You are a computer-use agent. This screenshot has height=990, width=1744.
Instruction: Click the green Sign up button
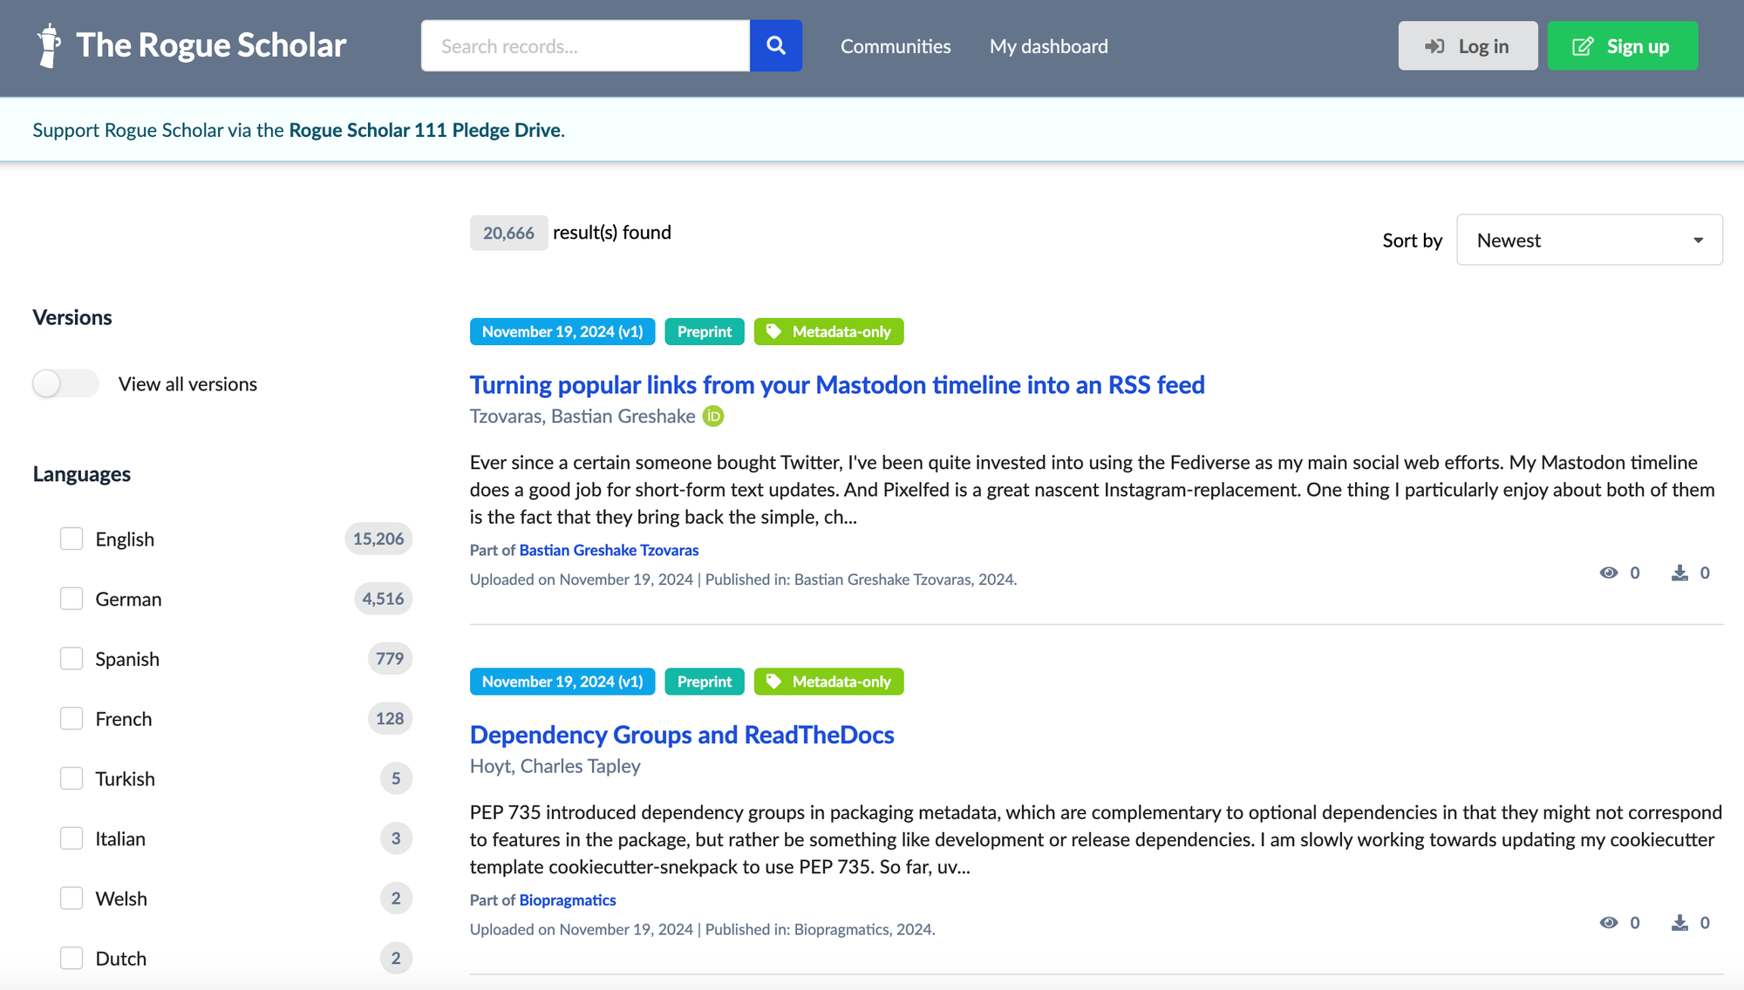(x=1622, y=46)
